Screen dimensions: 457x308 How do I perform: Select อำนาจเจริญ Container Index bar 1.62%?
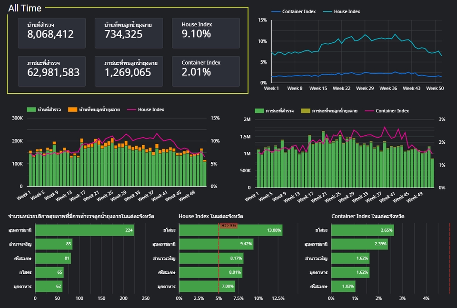pos(350,258)
